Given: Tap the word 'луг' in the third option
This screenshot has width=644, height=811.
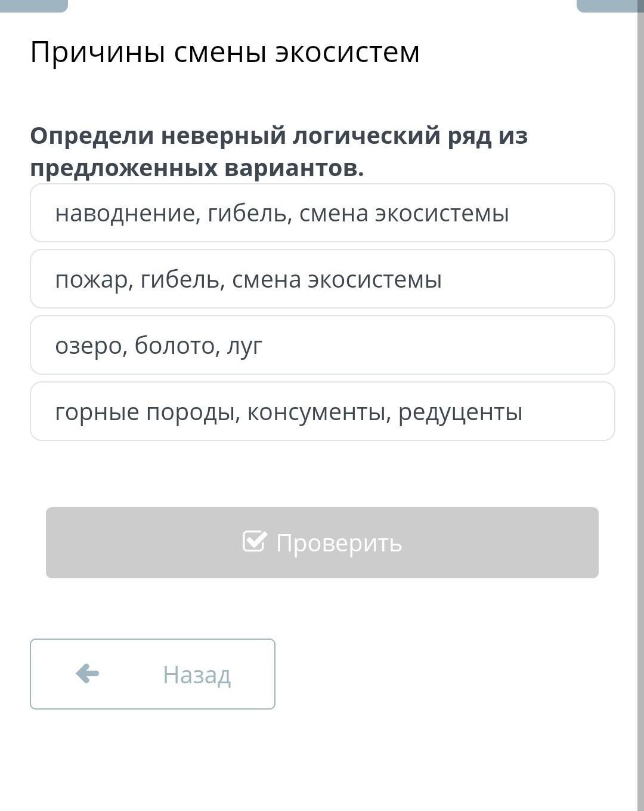Looking at the screenshot, I should pos(244,346).
